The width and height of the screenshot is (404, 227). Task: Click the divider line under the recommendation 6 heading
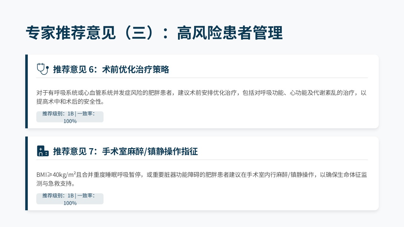202,78
